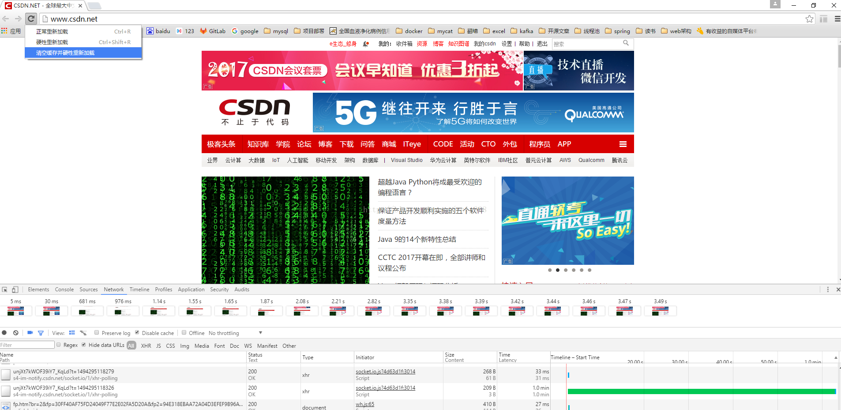This screenshot has height=410, width=841.
Task: Switch to large request rows view
Action: click(72, 333)
